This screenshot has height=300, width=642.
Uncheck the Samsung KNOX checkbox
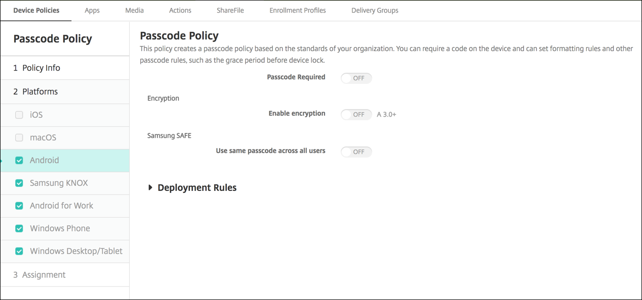[x=19, y=183]
